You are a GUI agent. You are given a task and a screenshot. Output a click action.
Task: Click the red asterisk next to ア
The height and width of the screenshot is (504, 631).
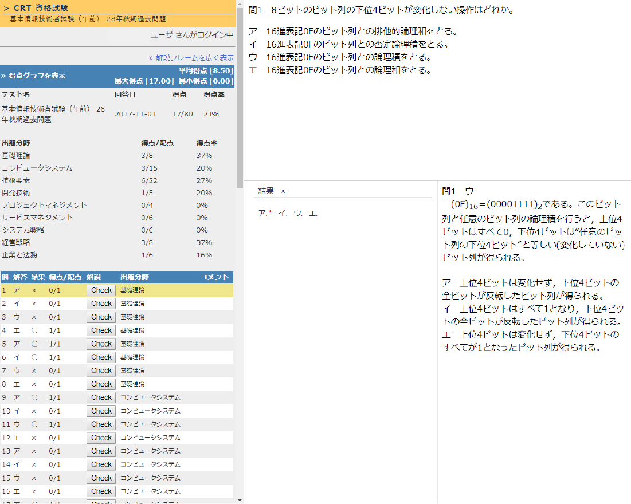(x=269, y=213)
